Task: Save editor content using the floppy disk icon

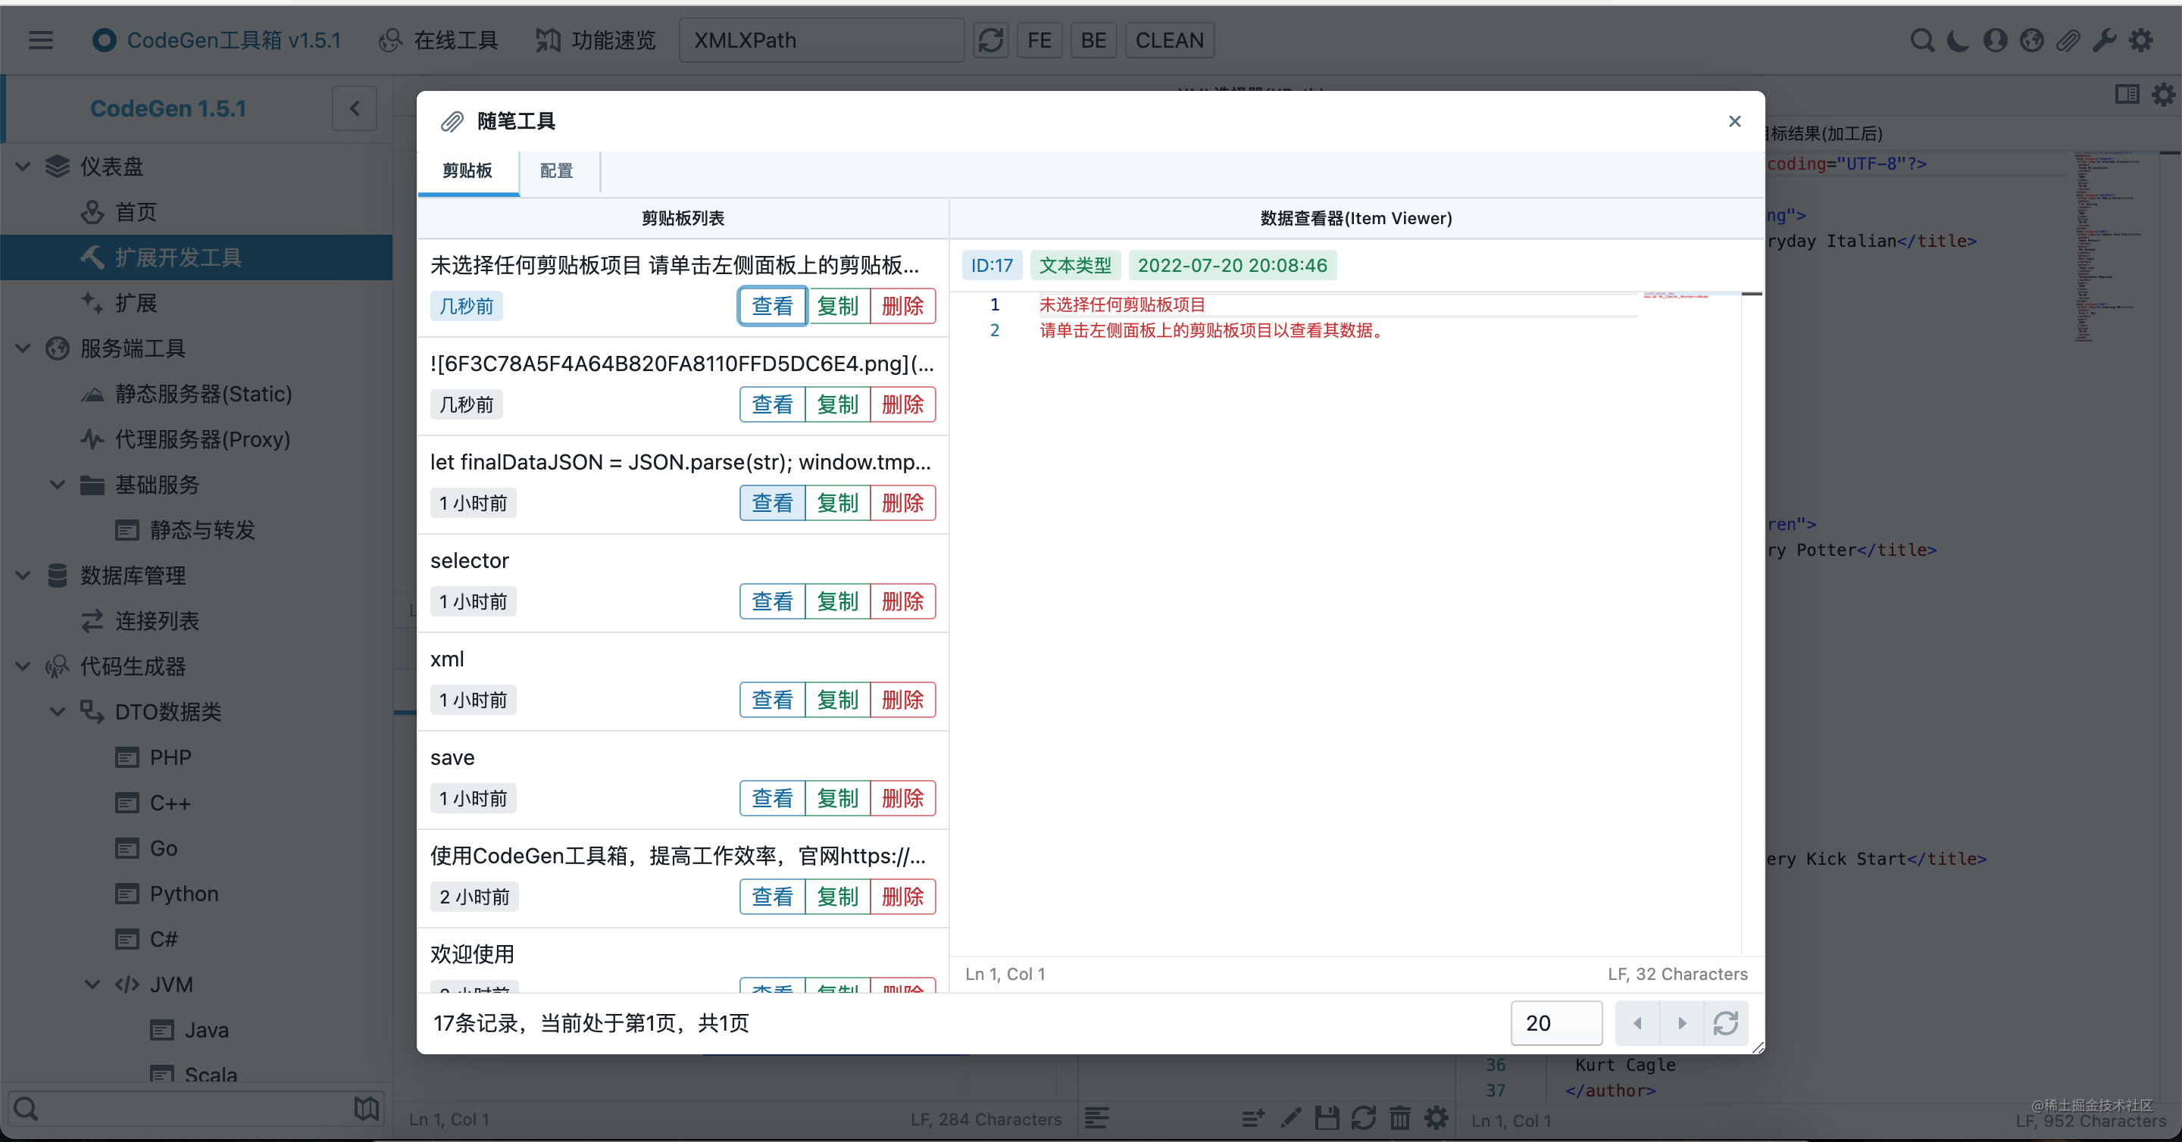Action: (x=1327, y=1118)
